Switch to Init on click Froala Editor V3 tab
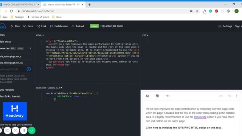The width and height of the screenshot is (242, 136). 63,5
